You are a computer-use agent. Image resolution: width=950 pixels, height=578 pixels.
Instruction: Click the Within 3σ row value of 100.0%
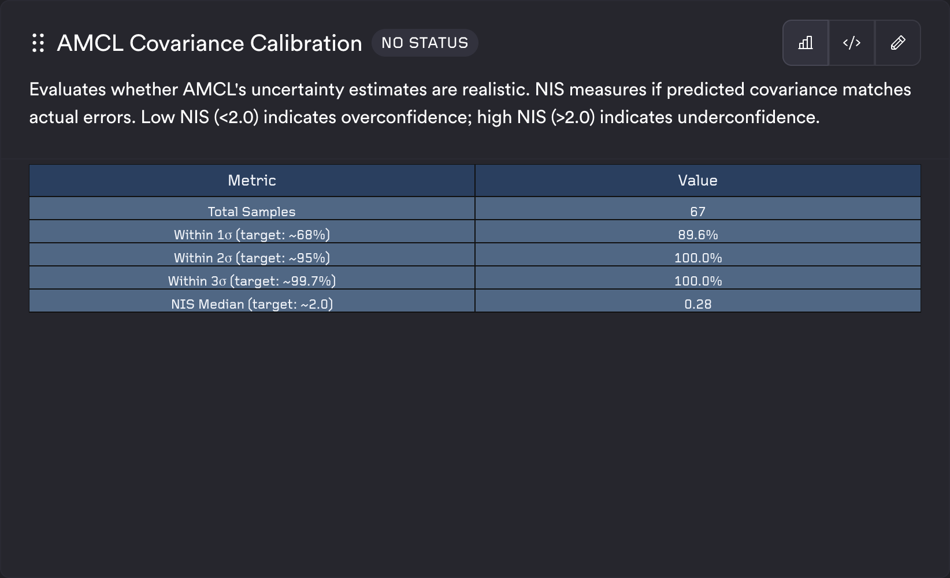697,280
